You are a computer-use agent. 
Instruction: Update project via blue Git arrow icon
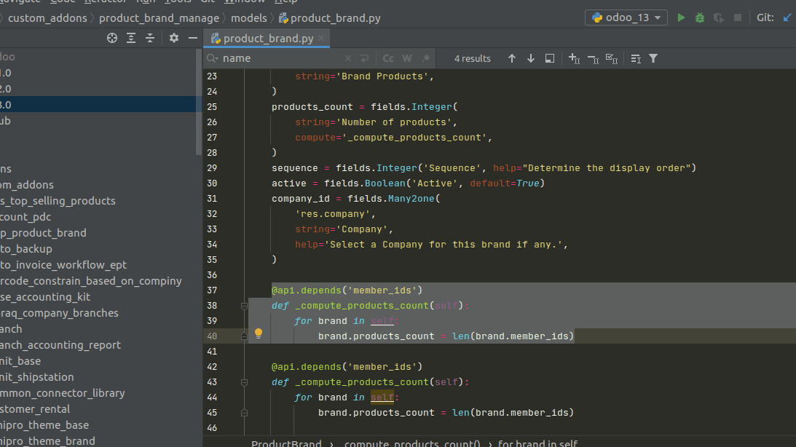787,17
